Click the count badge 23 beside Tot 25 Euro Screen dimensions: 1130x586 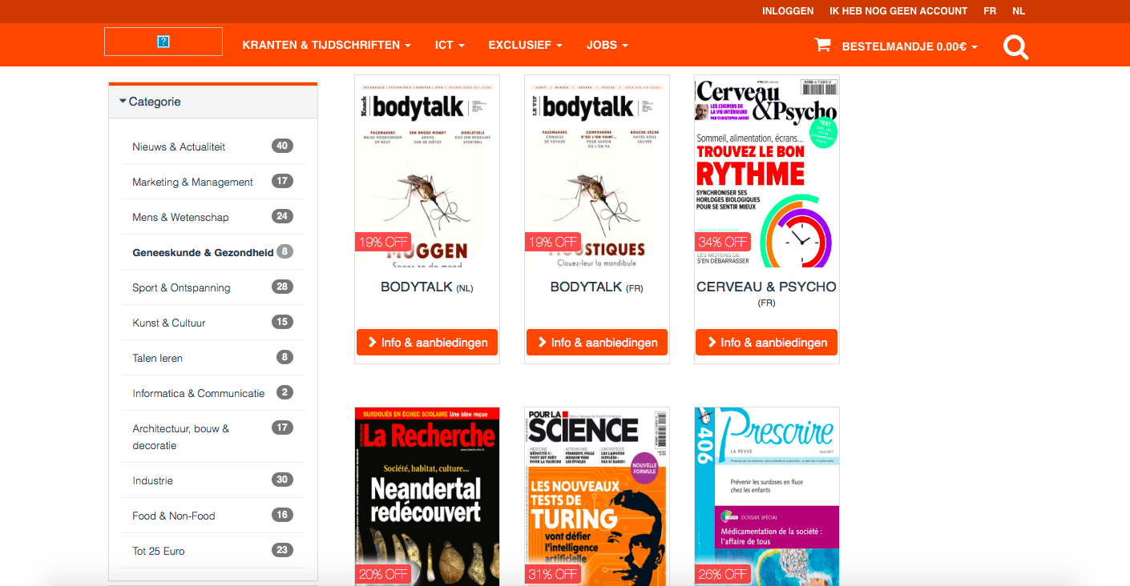point(281,550)
